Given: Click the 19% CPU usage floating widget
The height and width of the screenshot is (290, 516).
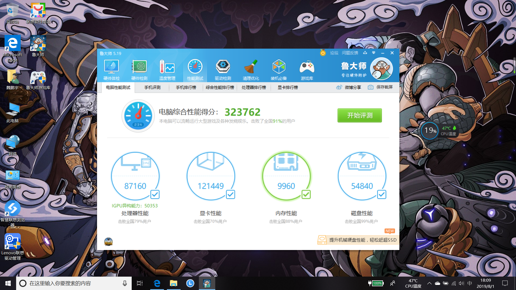Looking at the screenshot, I should click(x=430, y=130).
